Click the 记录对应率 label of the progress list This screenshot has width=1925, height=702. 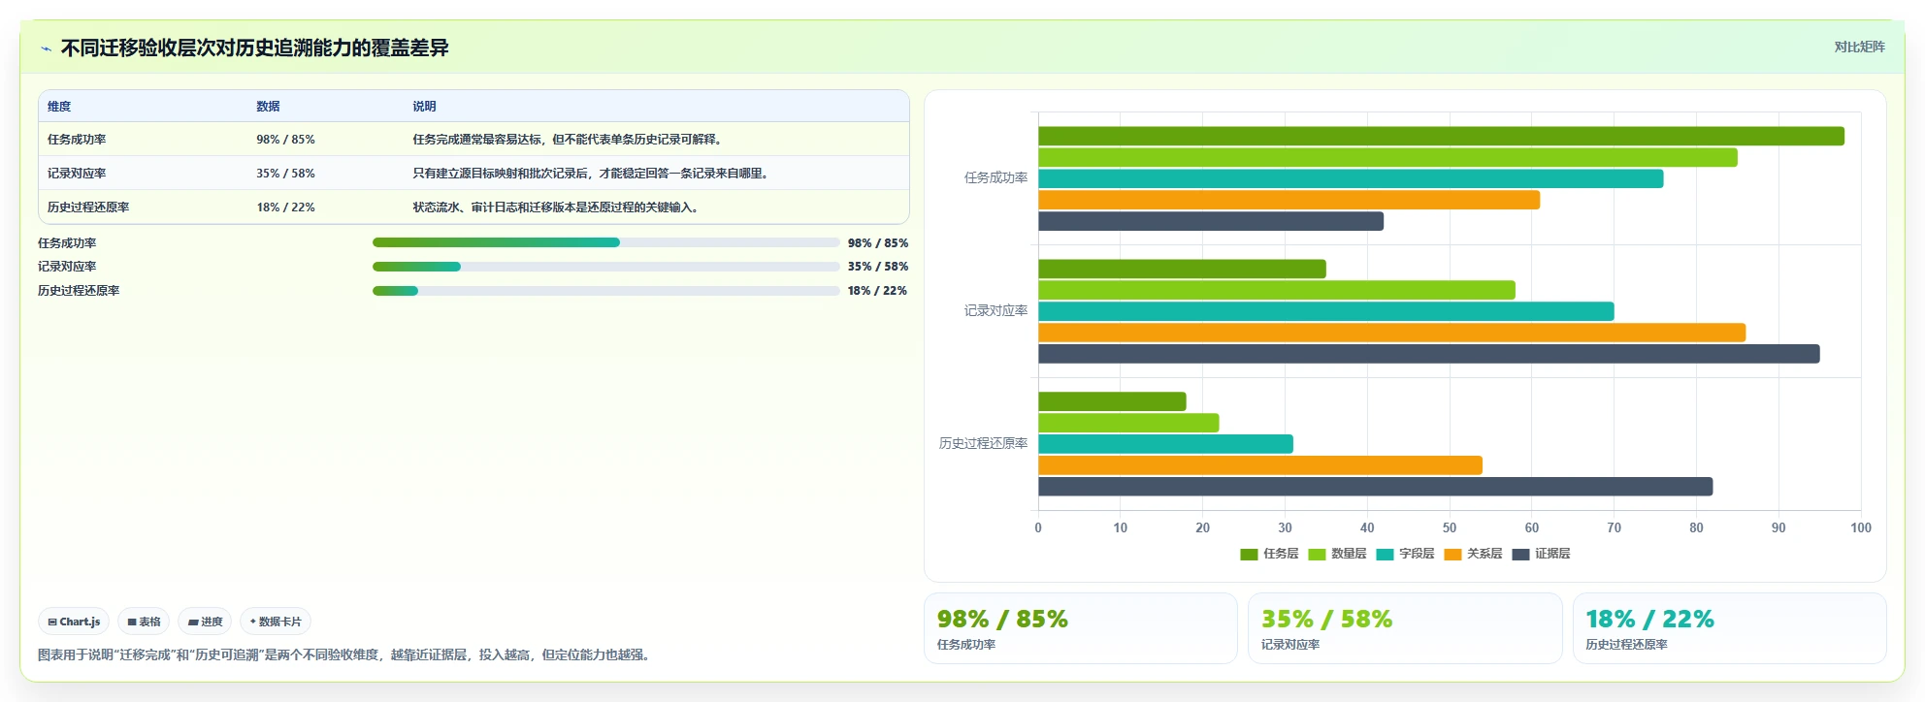coord(67,267)
